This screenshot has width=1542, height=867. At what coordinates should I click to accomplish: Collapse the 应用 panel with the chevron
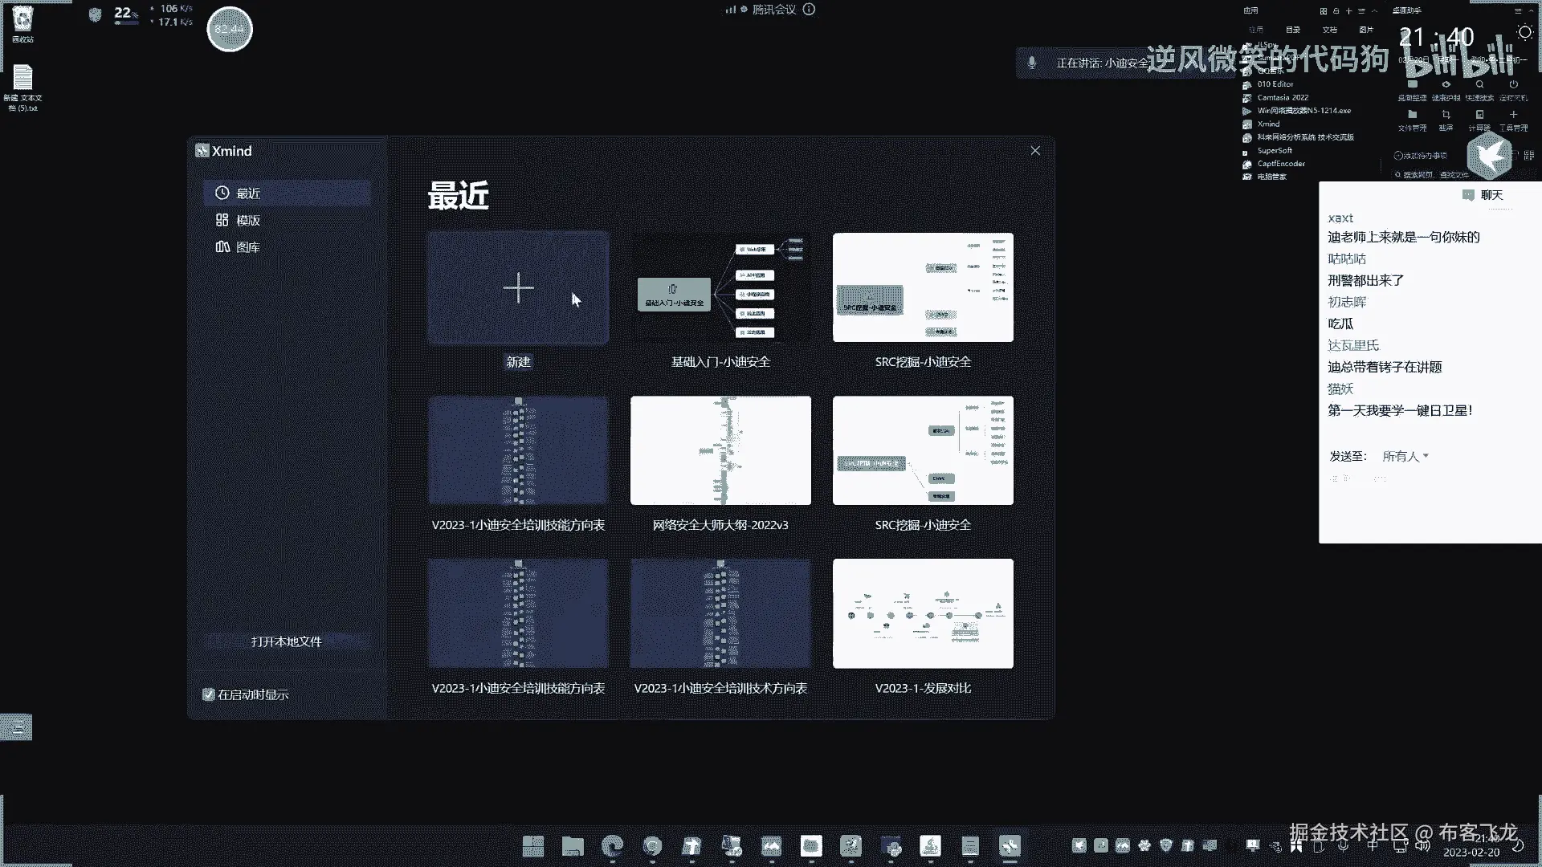click(1374, 11)
